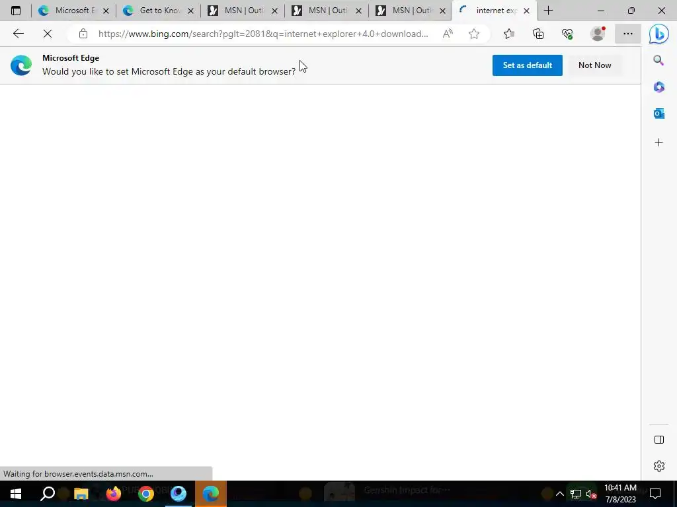
Task: Open clock showing 10:41 AM
Action: click(620, 493)
